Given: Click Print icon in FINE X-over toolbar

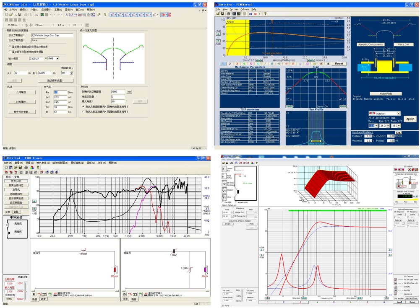Looking at the screenshot, I should click(26, 167).
